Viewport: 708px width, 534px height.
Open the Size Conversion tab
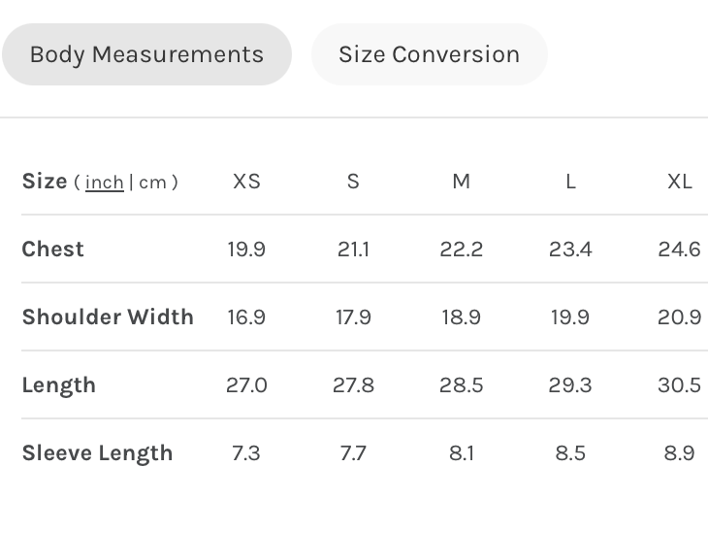[429, 54]
